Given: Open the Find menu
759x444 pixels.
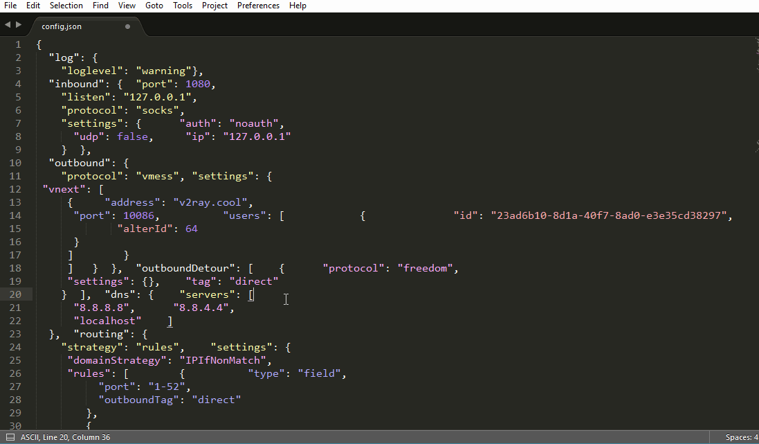Looking at the screenshot, I should (x=100, y=6).
